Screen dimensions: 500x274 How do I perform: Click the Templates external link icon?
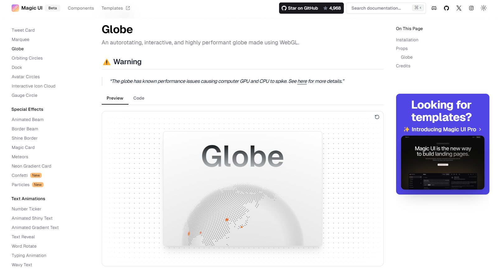point(128,8)
